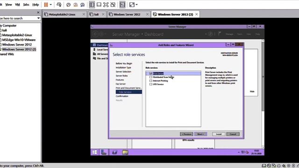Toggle the thumbnail bar view icon

[99, 5]
